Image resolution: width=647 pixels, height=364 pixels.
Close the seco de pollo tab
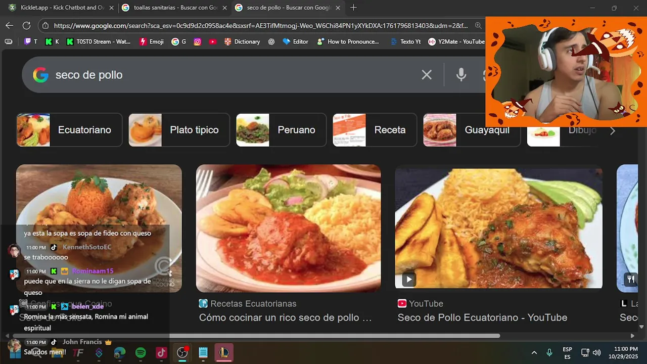pos(338,8)
